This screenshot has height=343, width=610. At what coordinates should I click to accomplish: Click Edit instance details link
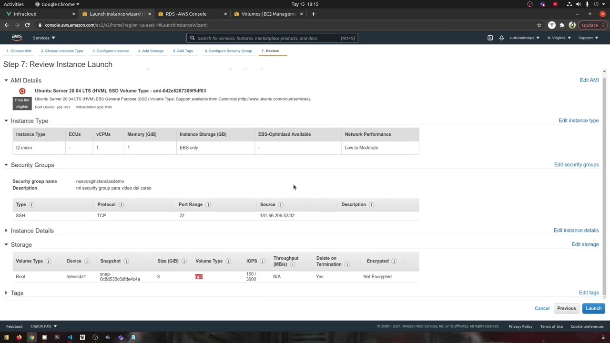[576, 231]
